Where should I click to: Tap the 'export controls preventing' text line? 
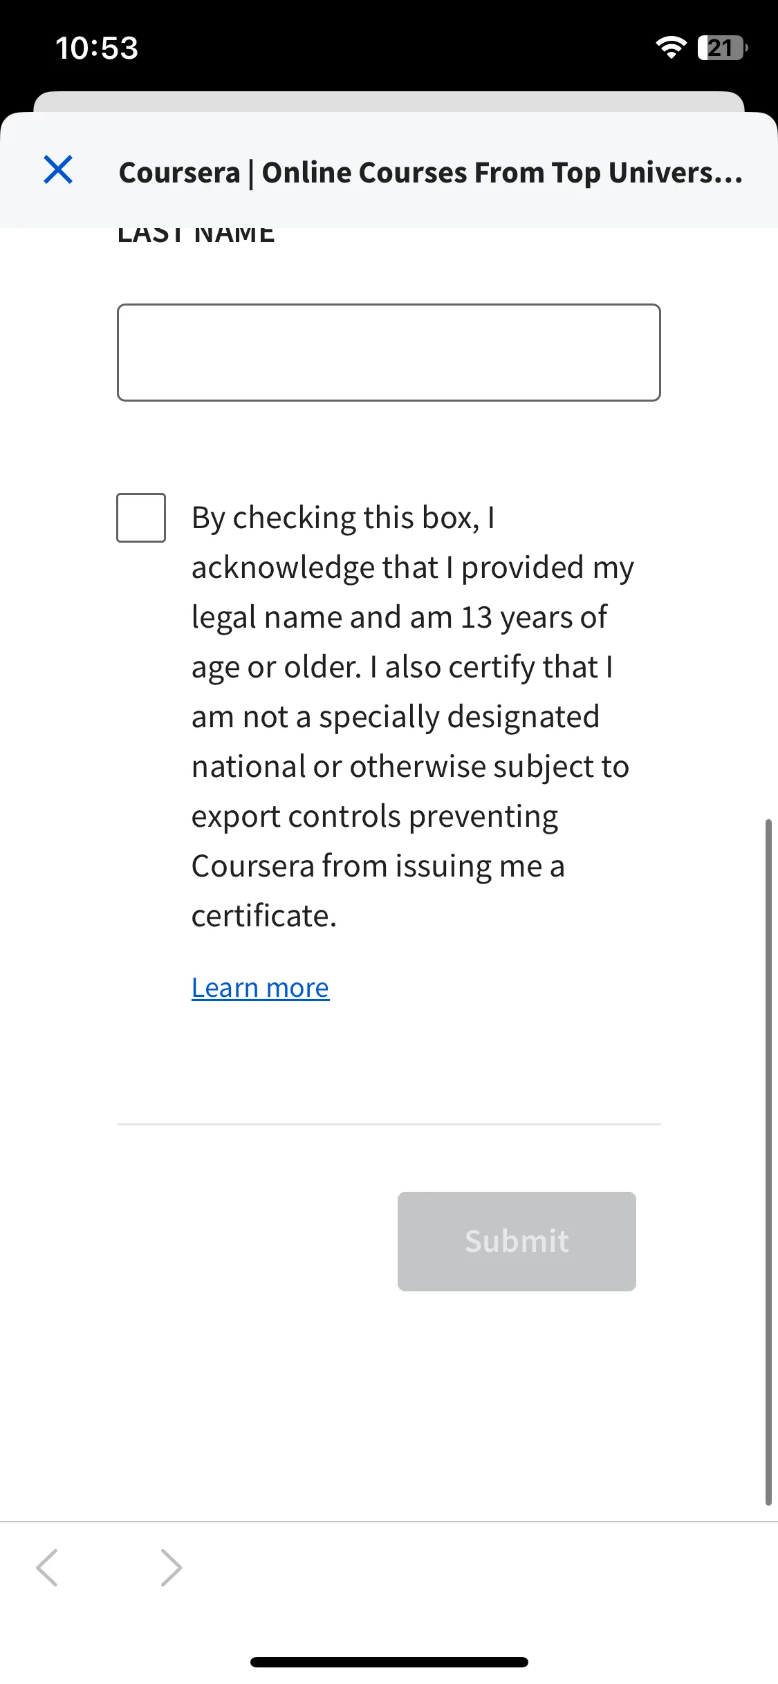pyautogui.click(x=374, y=816)
